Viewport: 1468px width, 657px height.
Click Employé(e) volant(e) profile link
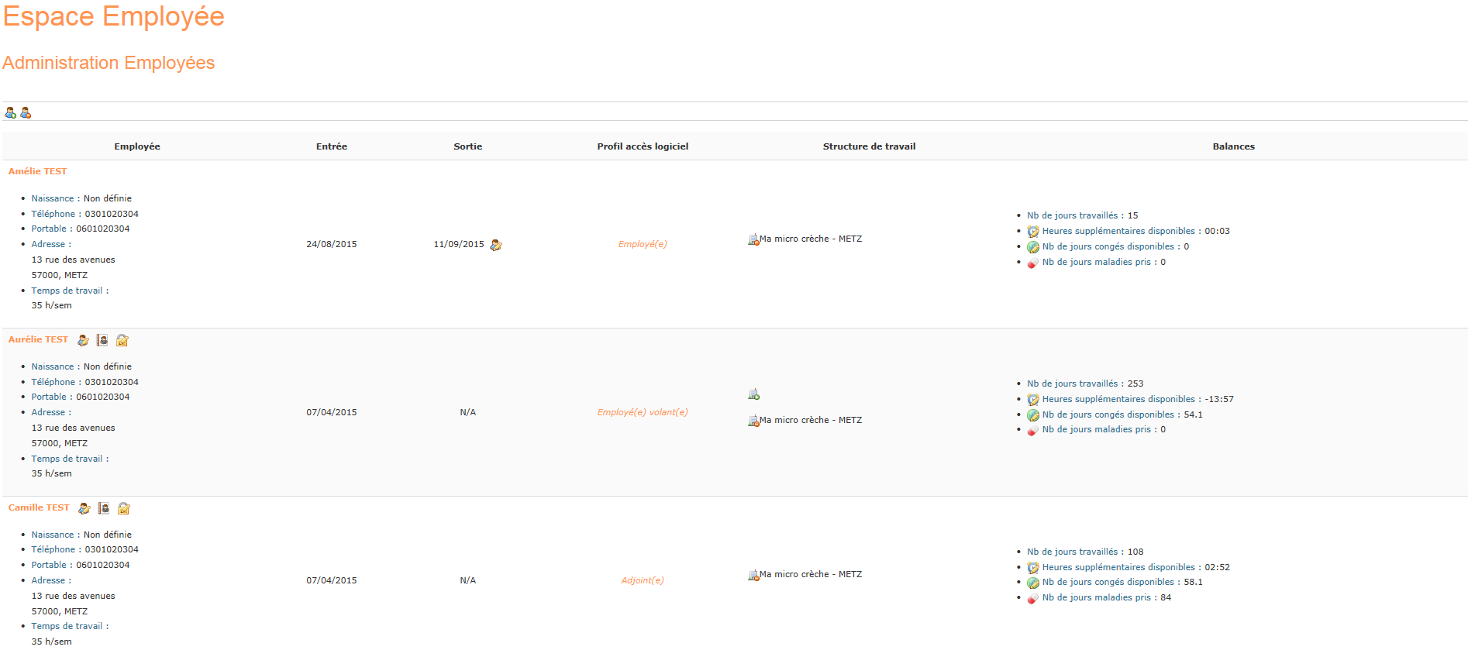[643, 412]
